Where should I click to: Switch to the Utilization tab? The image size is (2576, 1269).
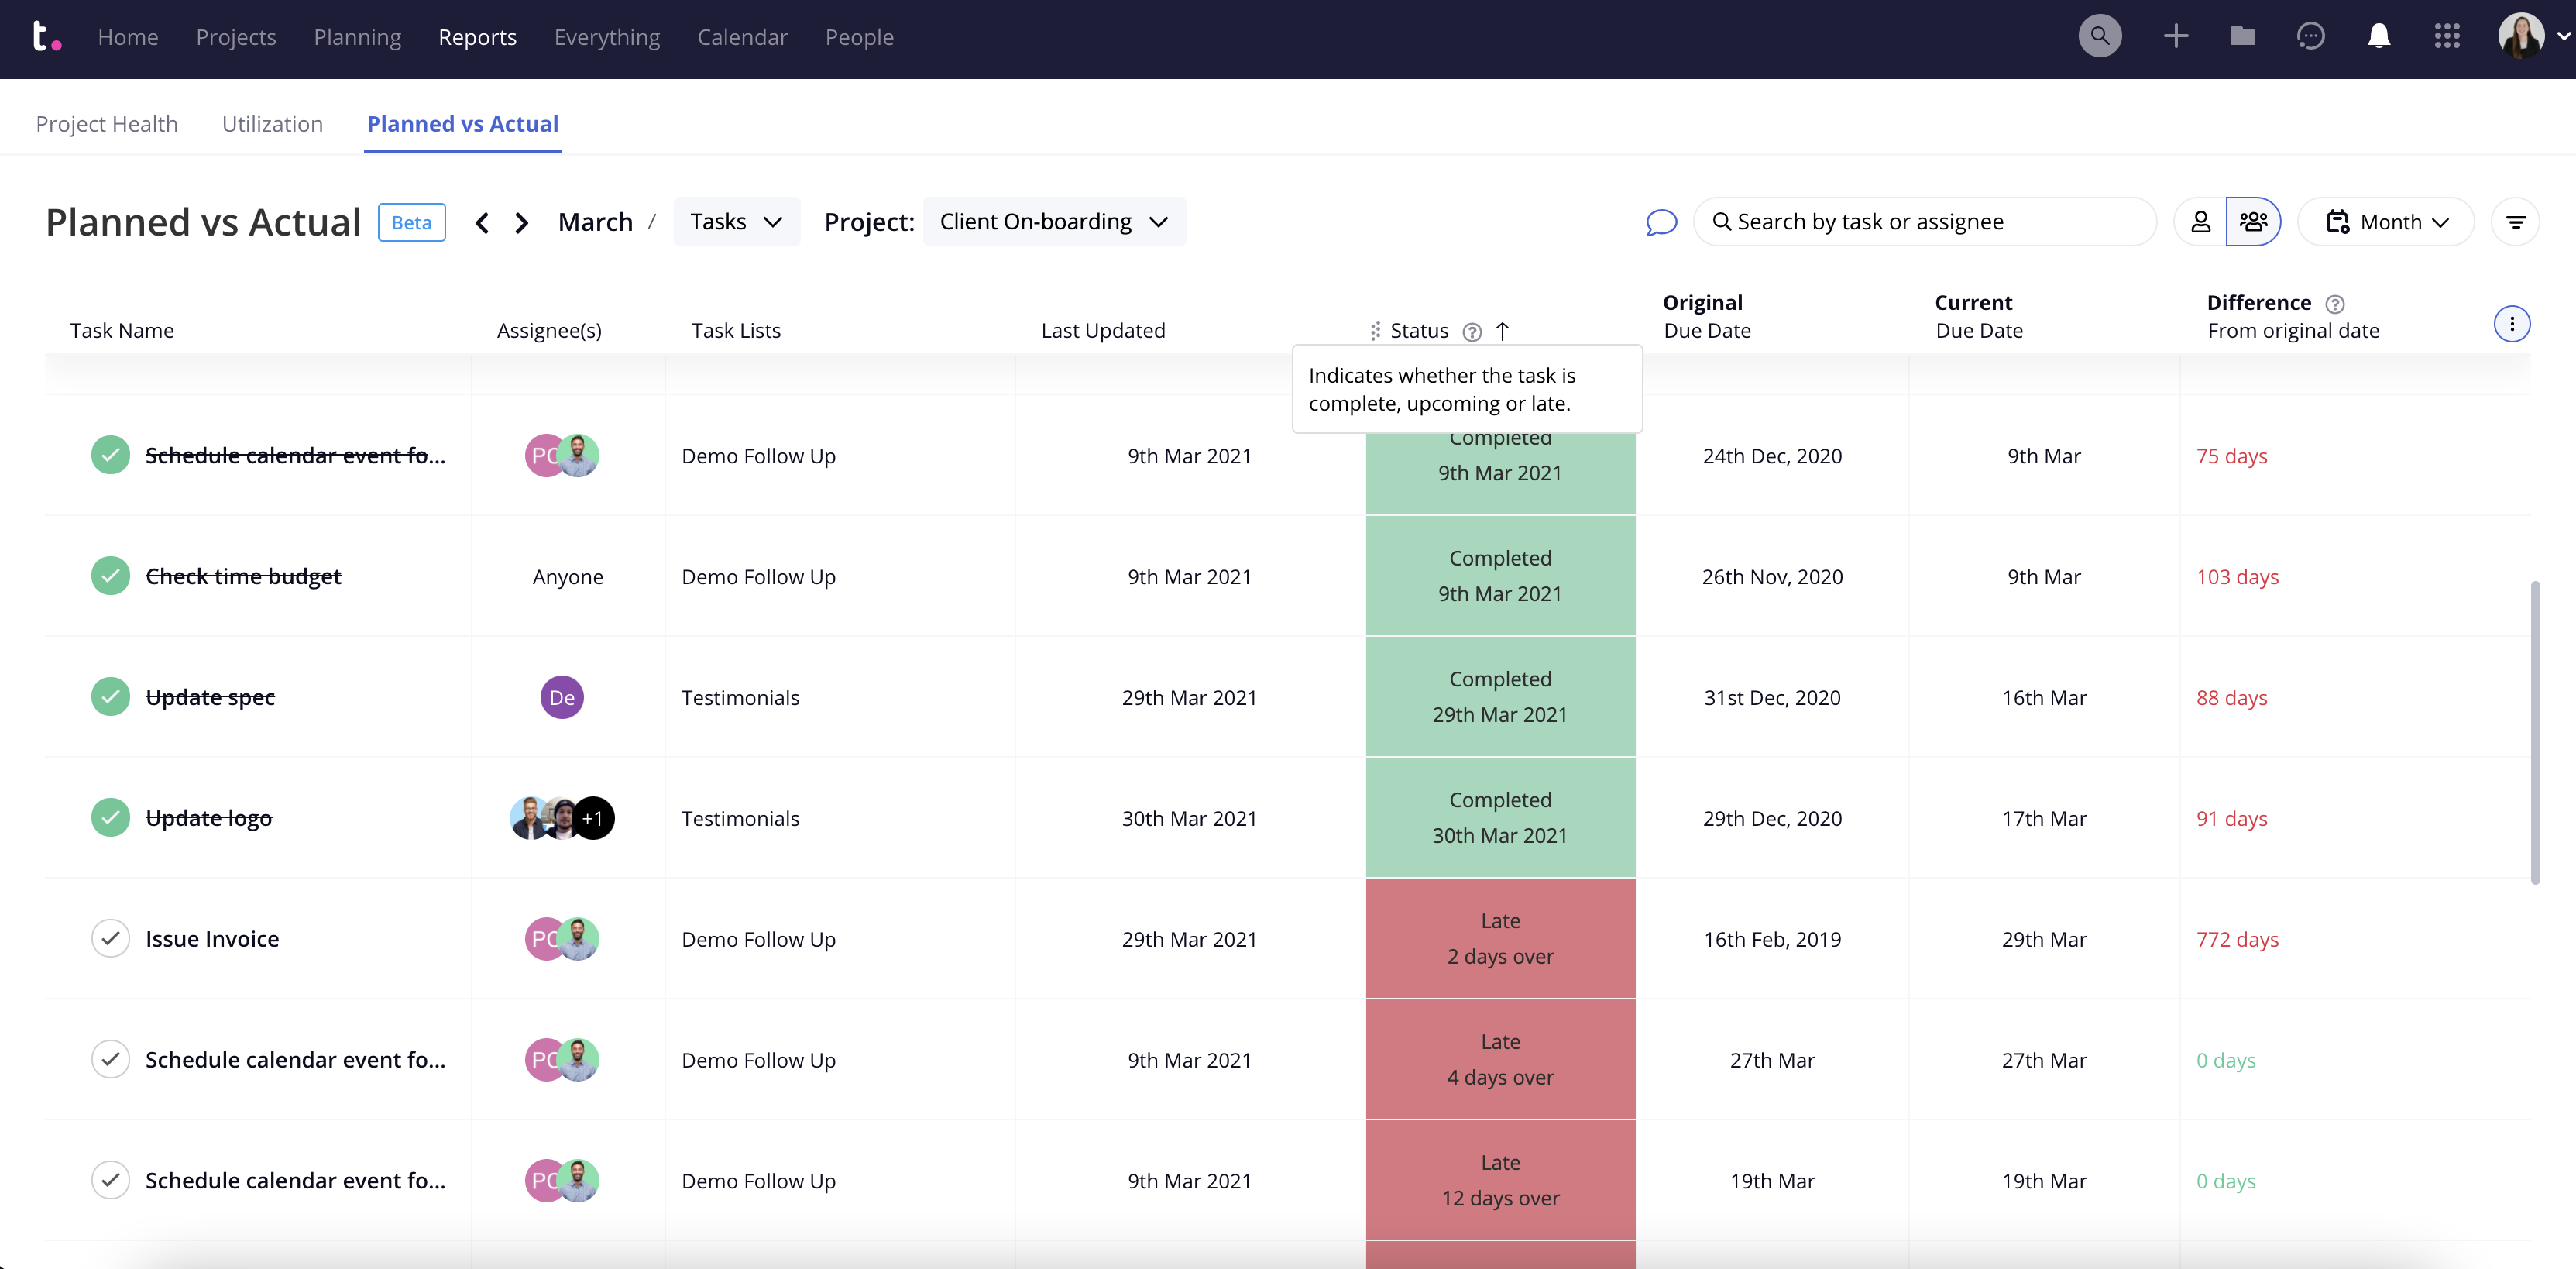click(x=272, y=124)
